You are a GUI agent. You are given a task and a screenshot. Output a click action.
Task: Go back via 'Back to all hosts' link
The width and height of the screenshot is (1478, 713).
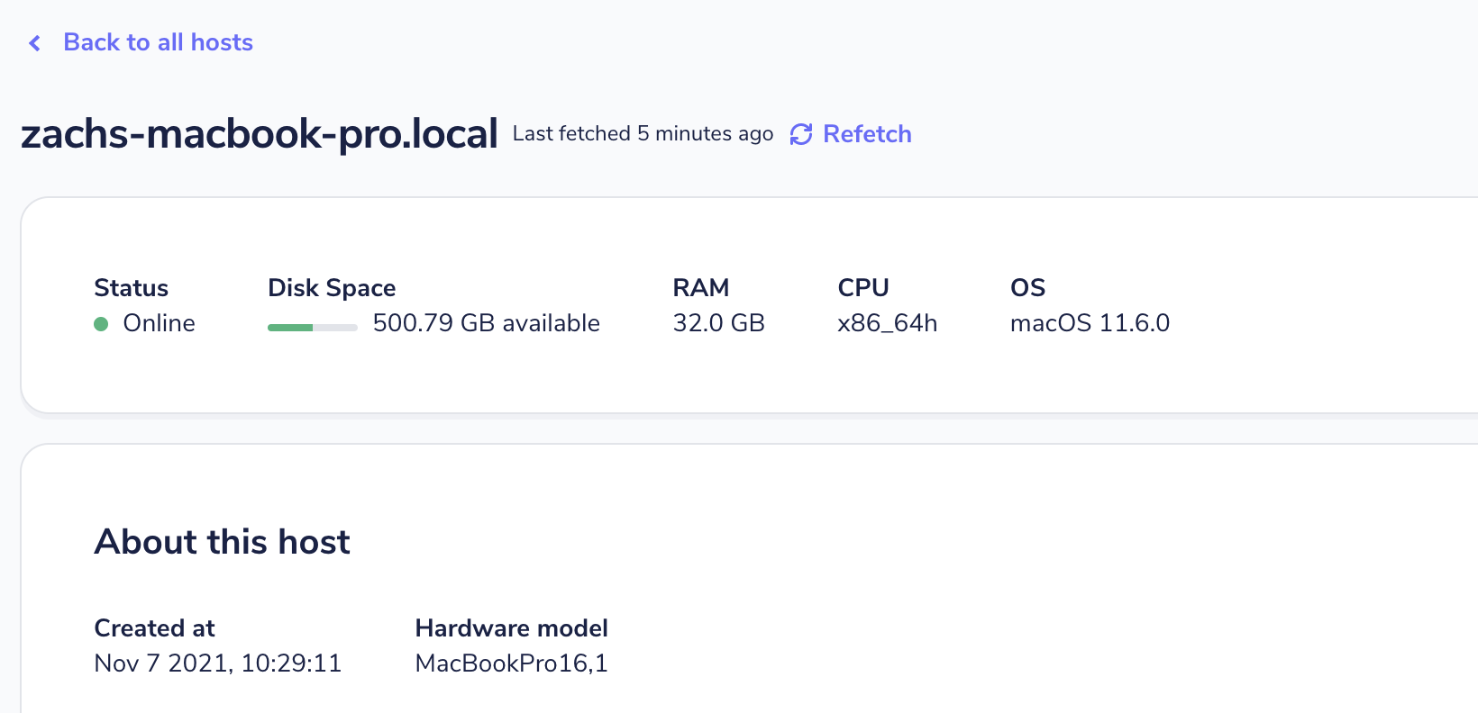click(x=158, y=42)
